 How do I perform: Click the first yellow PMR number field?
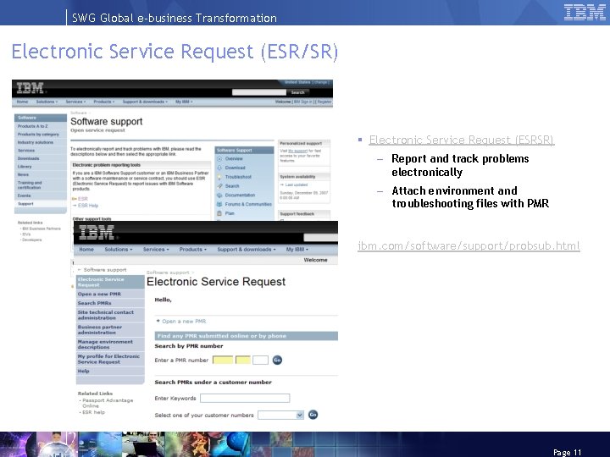(223, 361)
